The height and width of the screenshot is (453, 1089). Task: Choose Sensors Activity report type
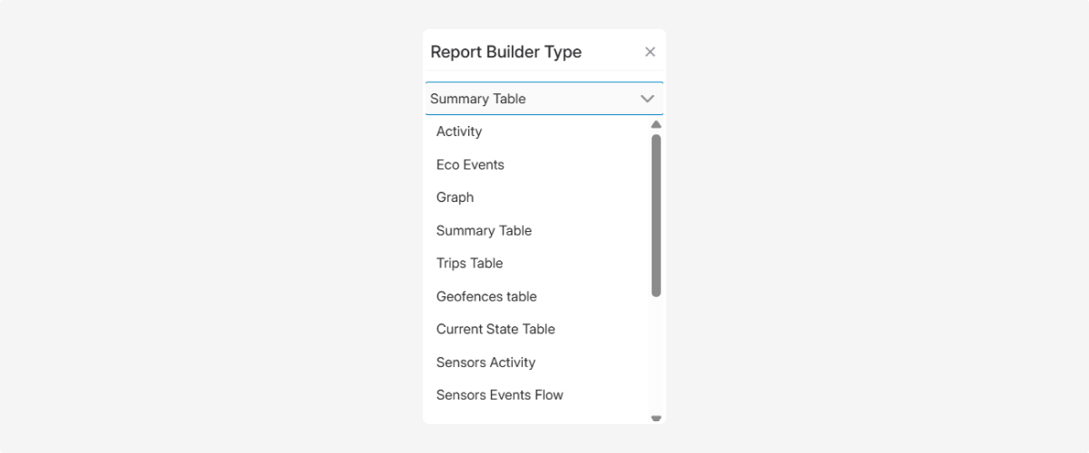pyautogui.click(x=486, y=362)
